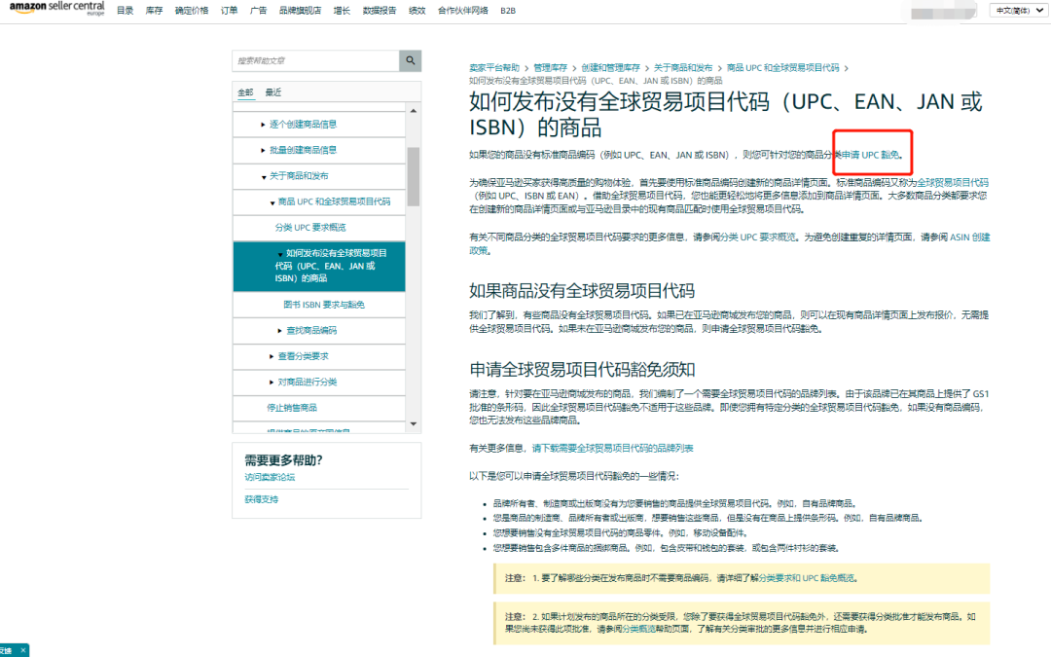
Task: Click the help tree scrollbar thumb
Action: click(x=413, y=177)
